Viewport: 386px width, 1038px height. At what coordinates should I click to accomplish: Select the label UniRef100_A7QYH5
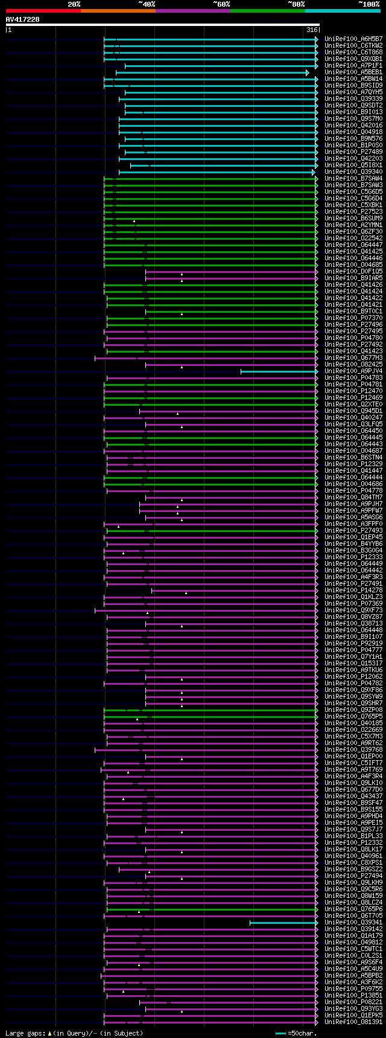click(x=353, y=92)
